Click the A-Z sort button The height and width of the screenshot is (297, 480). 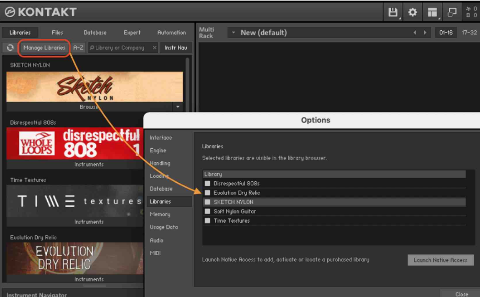pos(78,48)
